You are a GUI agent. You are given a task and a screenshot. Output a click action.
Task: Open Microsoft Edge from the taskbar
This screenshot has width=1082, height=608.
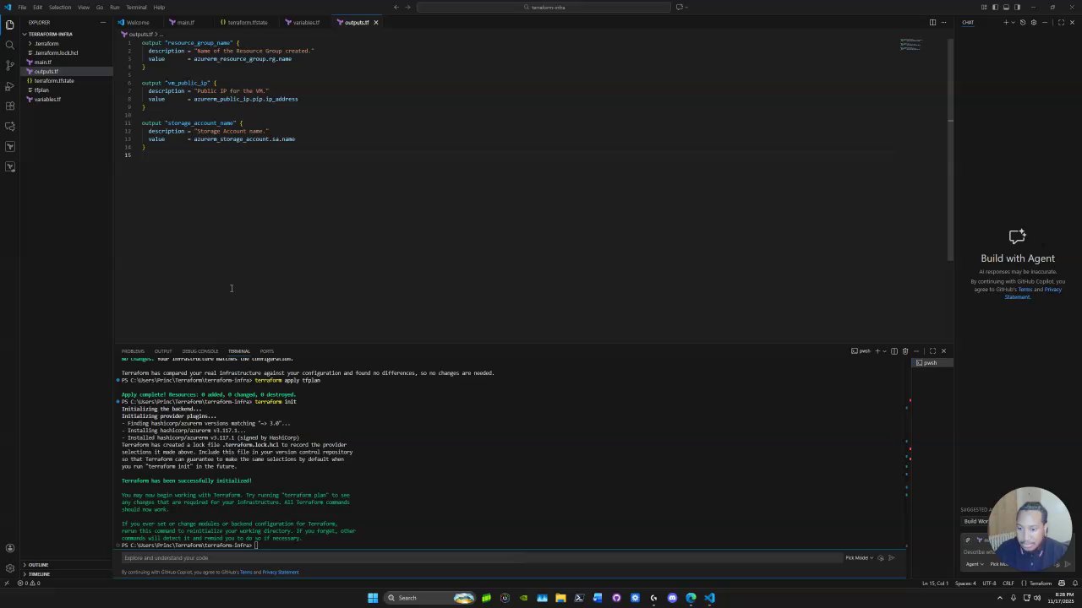pos(691,598)
